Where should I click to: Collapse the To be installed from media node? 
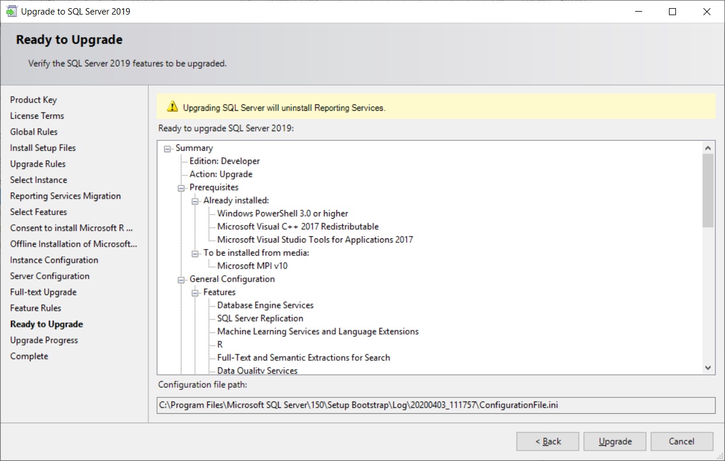[196, 254]
